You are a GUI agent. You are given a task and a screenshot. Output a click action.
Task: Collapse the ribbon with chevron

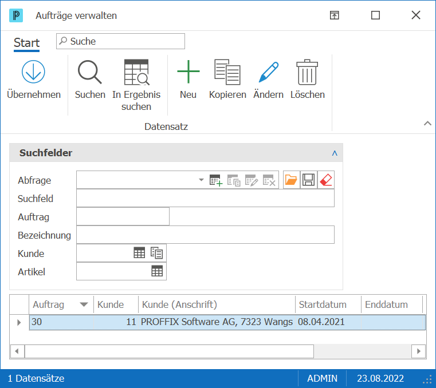427,123
